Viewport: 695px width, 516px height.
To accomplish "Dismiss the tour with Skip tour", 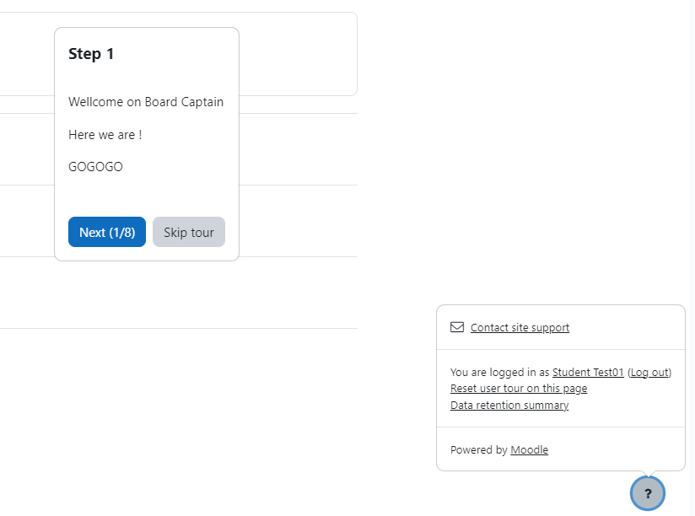I will (x=189, y=232).
